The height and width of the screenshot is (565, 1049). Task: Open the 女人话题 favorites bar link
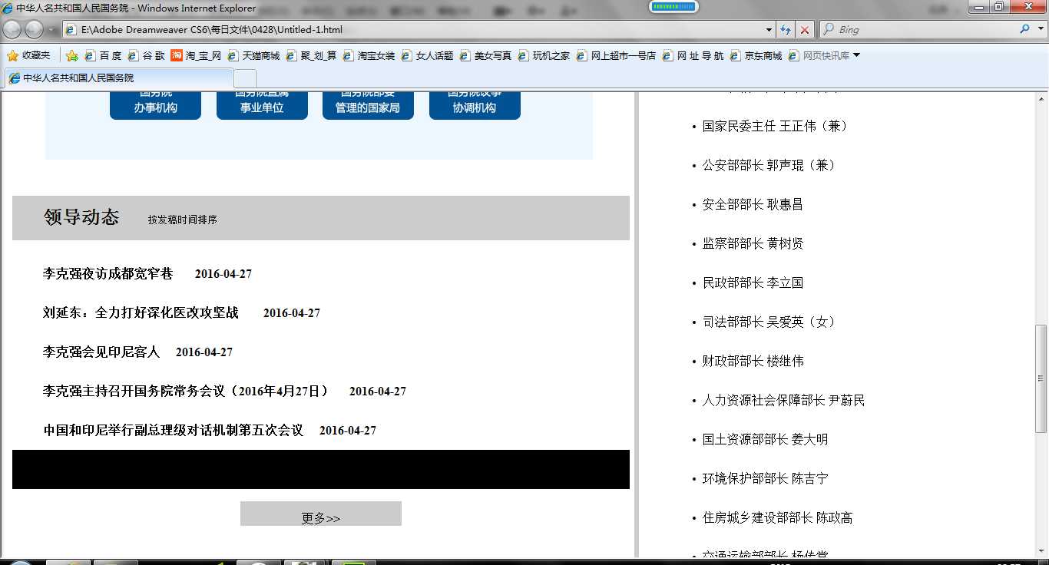click(x=427, y=55)
